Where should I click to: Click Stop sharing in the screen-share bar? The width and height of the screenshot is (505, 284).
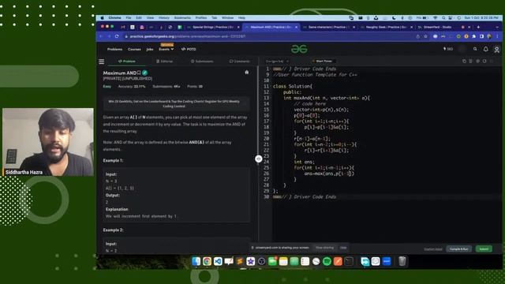click(324, 248)
